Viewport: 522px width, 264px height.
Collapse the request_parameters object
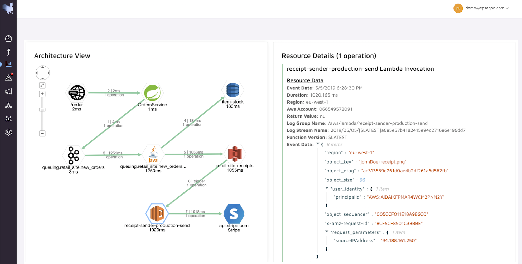327,232
